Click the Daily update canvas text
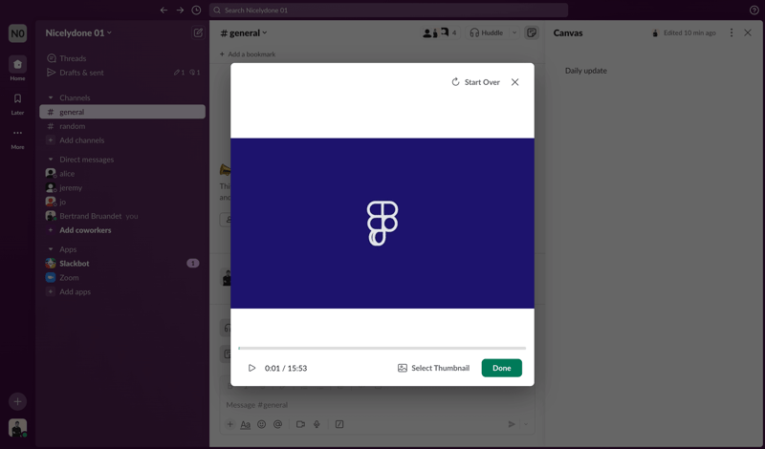Screen dimensions: 765x449 585,71
